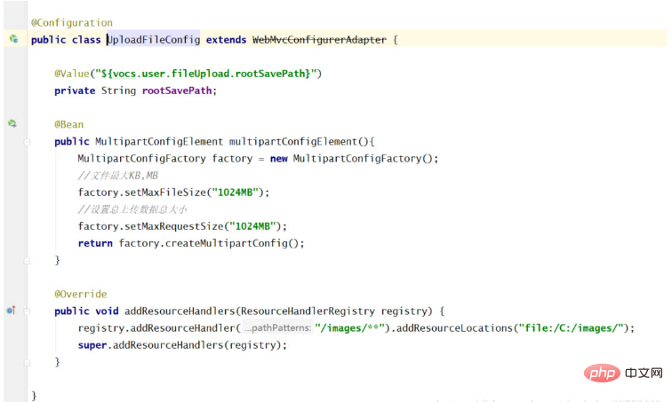Click the "1024MB" string in setMaxRequestSize
672x402 pixels.
(x=252, y=226)
